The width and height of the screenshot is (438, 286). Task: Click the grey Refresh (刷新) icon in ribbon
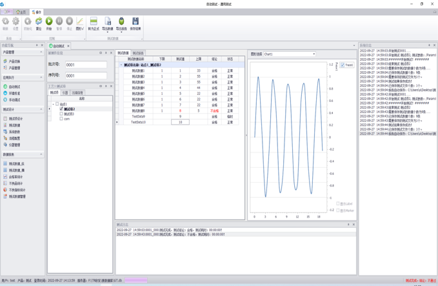[5, 21]
